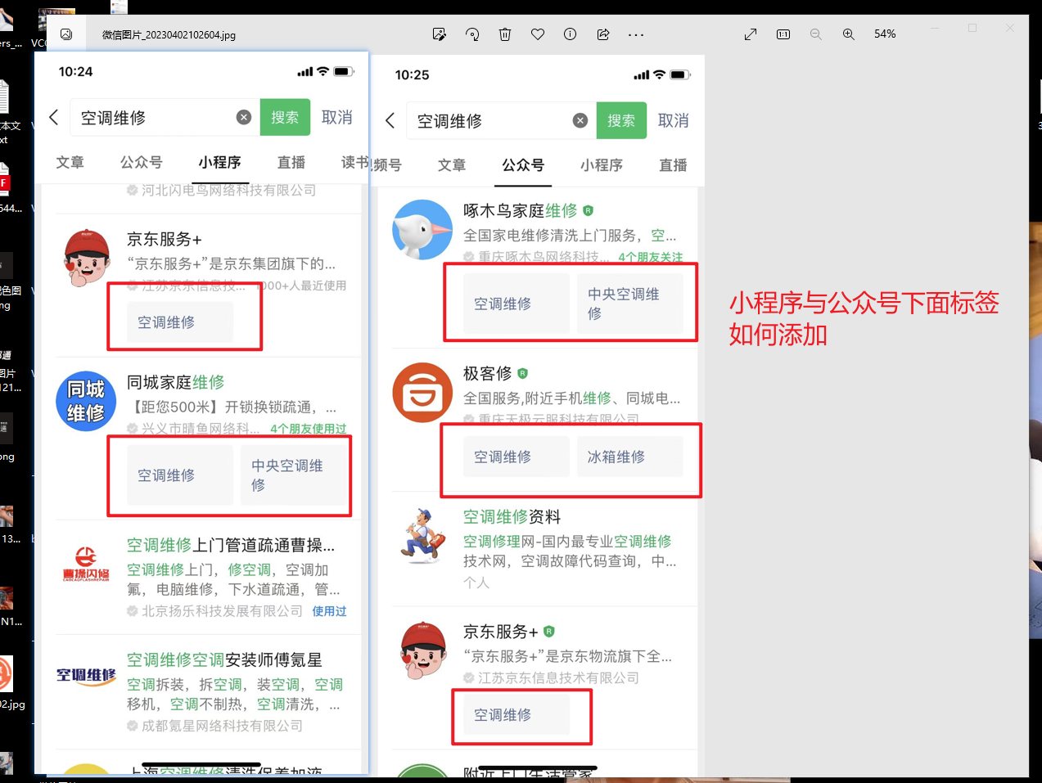The image size is (1042, 783).
Task: Clear the search text in the 10:25 screen
Action: point(580,120)
